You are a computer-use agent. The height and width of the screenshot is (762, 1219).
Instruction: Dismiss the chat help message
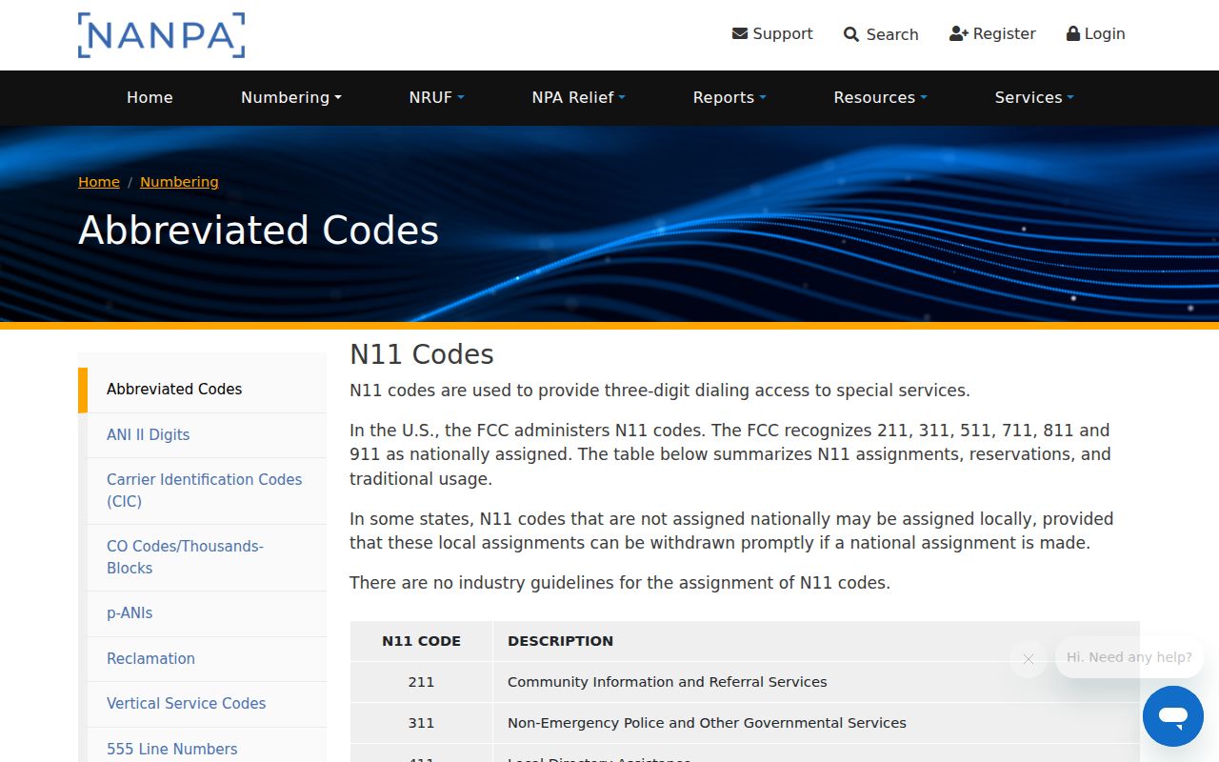pyautogui.click(x=1029, y=658)
